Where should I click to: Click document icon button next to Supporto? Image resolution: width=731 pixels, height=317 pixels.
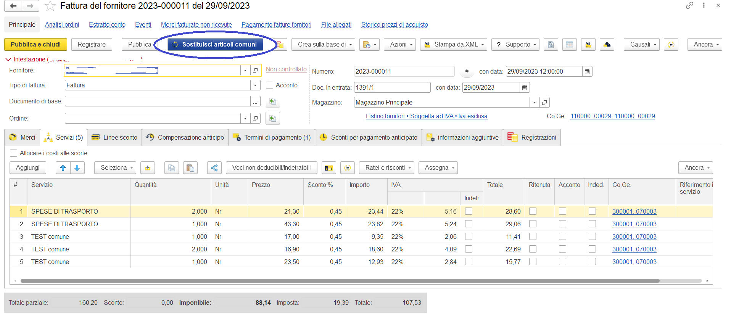tap(551, 45)
